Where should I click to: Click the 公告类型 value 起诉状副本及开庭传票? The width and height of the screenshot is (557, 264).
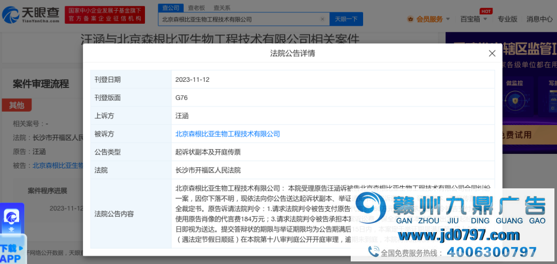click(208, 152)
